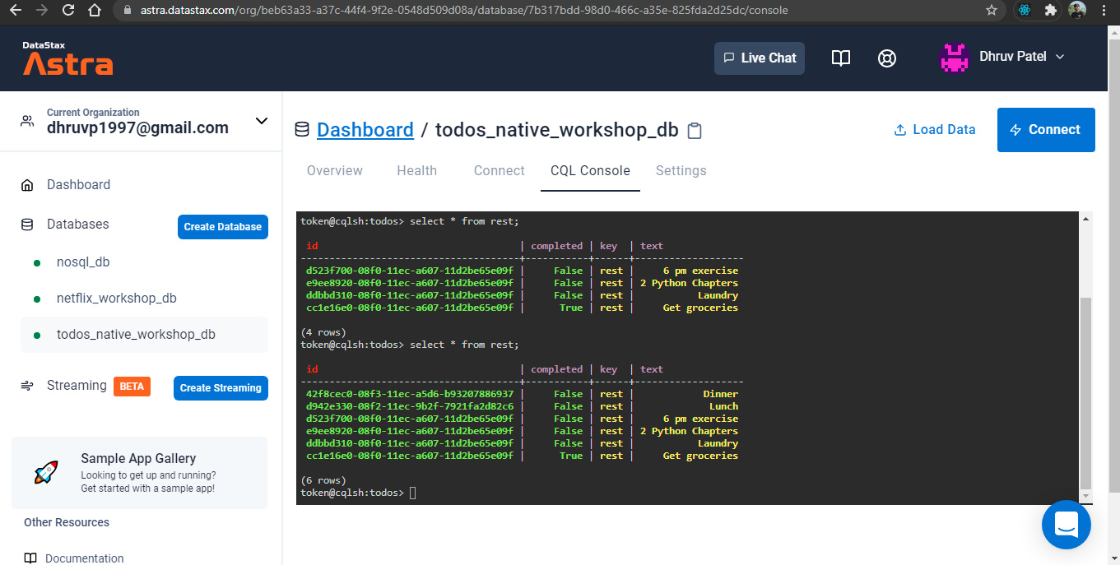Open React Developer Tools extension
Image resolution: width=1120 pixels, height=565 pixels.
(1025, 11)
